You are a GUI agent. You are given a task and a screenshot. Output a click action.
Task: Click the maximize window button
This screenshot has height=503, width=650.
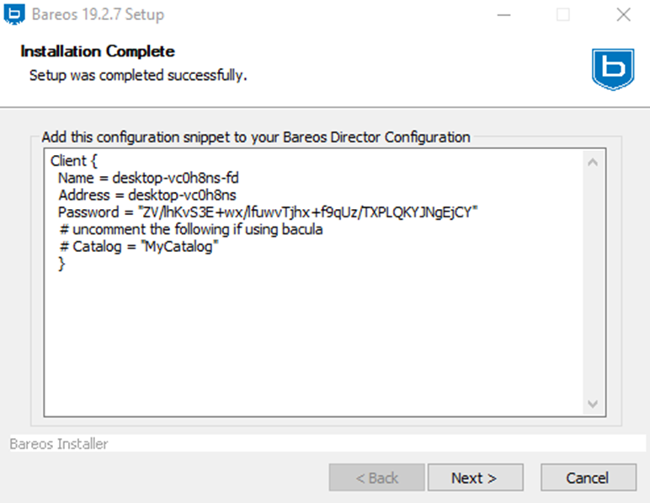coord(563,14)
